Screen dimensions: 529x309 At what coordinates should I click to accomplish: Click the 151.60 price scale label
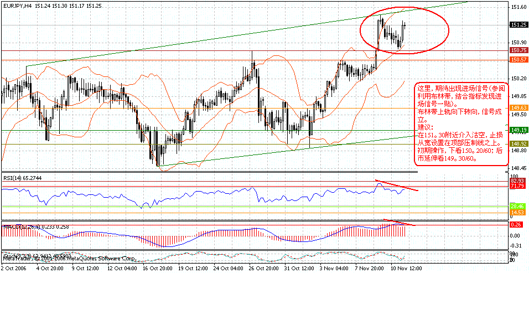(x=519, y=7)
